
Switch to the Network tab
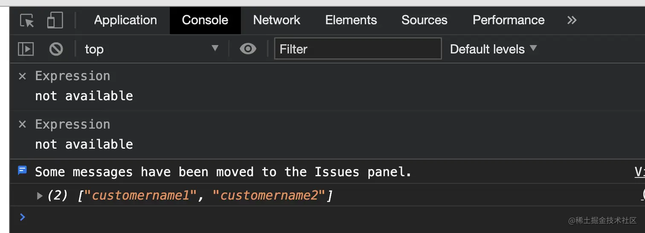pyautogui.click(x=276, y=20)
